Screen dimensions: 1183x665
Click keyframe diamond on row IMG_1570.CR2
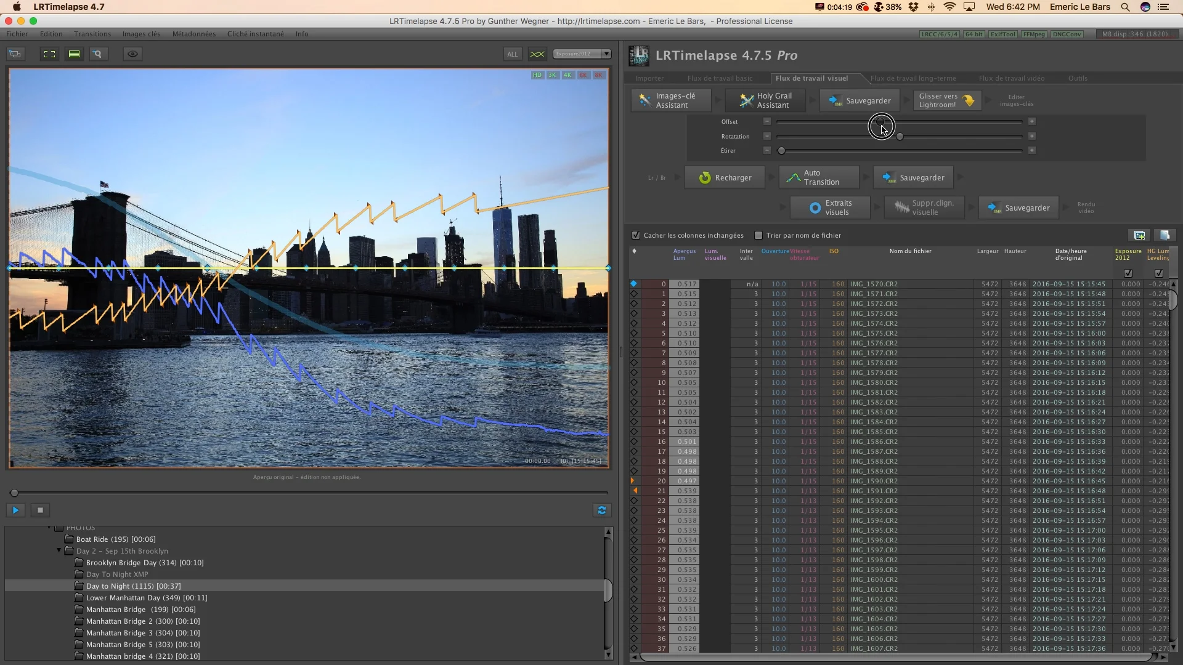click(x=633, y=284)
